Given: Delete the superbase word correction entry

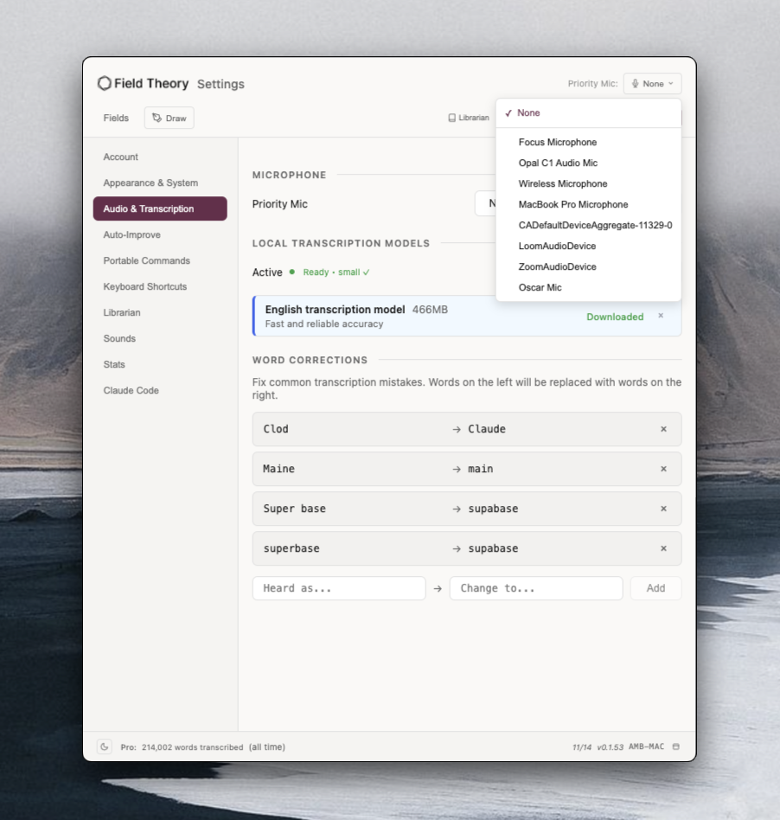Looking at the screenshot, I should tap(664, 548).
